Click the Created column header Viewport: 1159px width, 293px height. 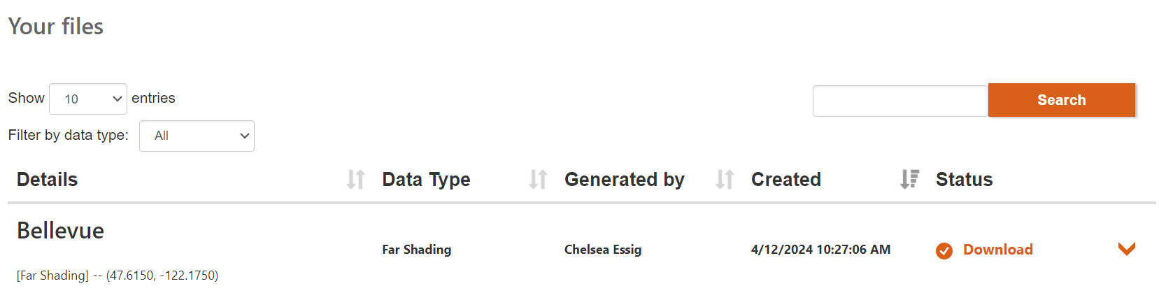[x=785, y=180]
